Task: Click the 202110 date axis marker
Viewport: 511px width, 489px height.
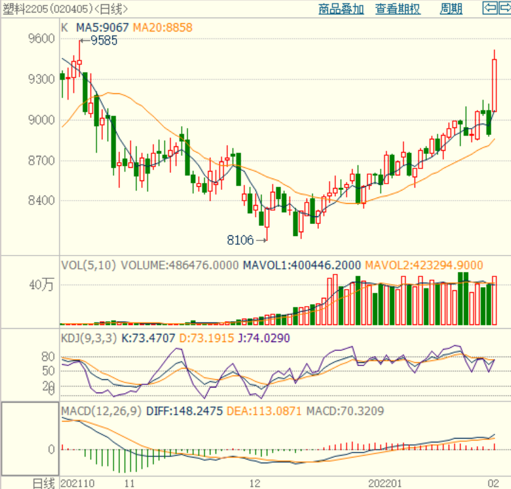Action: click(78, 483)
